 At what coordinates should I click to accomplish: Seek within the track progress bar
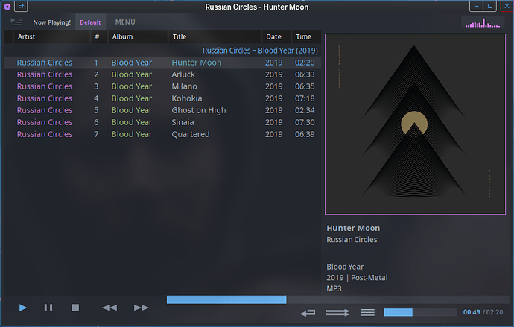(x=338, y=299)
